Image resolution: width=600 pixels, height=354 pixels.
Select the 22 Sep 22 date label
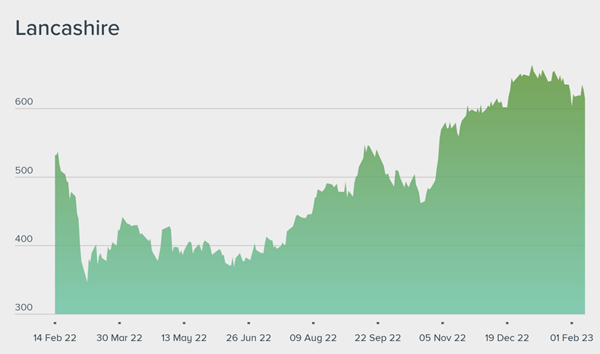pos(378,337)
